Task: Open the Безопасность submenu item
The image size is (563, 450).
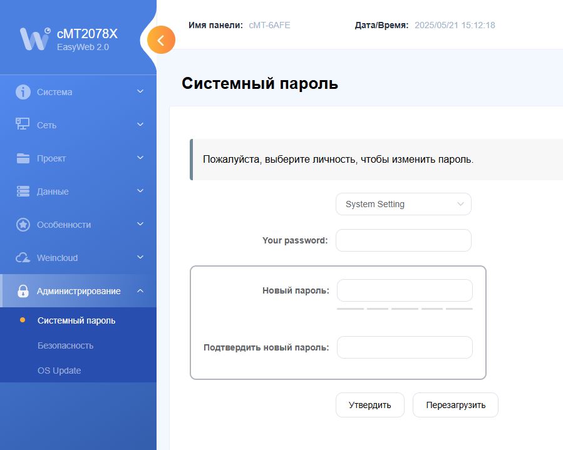Action: 65,345
